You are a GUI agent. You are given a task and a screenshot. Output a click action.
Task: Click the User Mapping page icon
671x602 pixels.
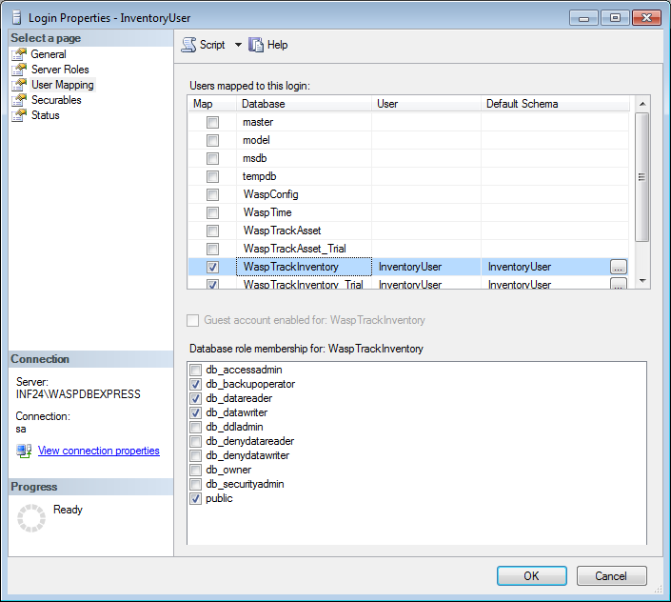(19, 85)
